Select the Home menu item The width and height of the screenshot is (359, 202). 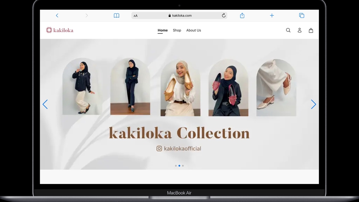coord(163,30)
